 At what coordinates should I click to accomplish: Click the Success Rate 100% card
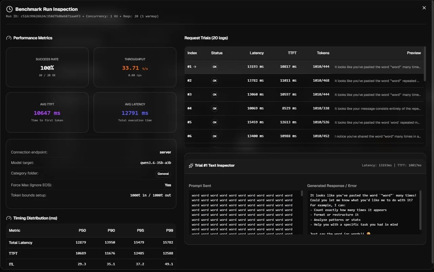(x=47, y=67)
